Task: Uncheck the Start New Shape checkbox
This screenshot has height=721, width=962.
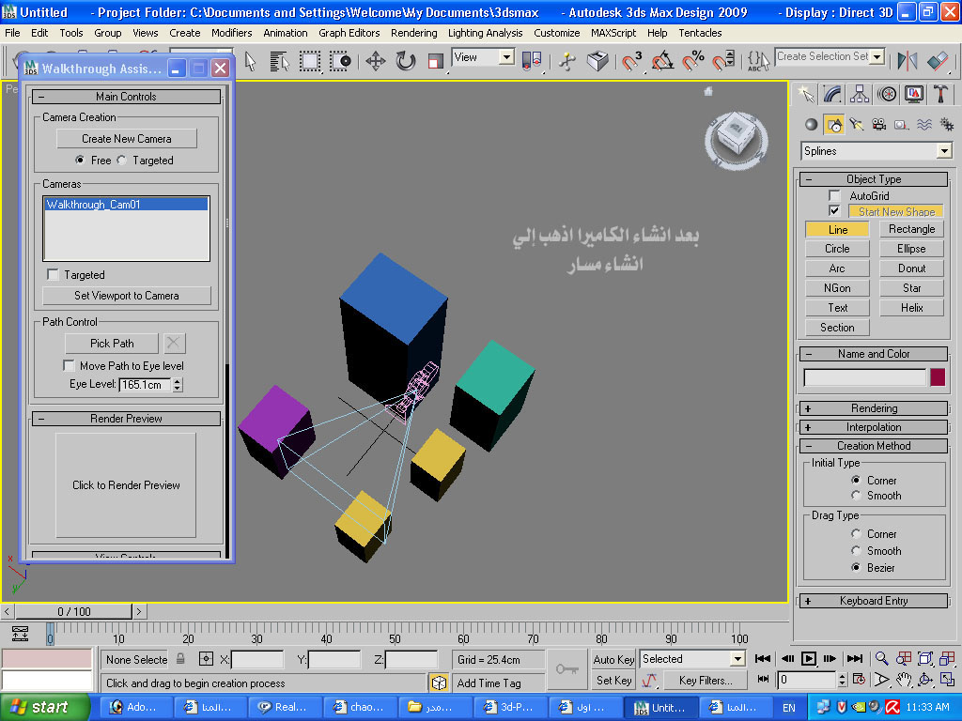Action: point(834,211)
